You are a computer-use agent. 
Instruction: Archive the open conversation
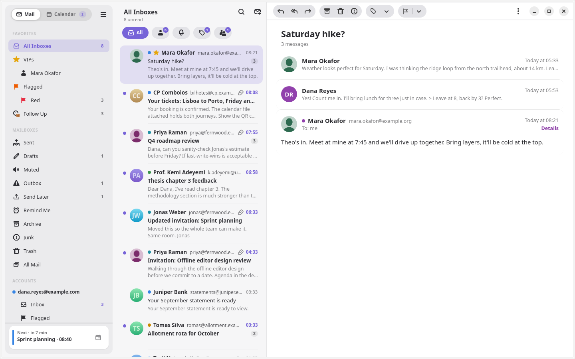tap(327, 11)
